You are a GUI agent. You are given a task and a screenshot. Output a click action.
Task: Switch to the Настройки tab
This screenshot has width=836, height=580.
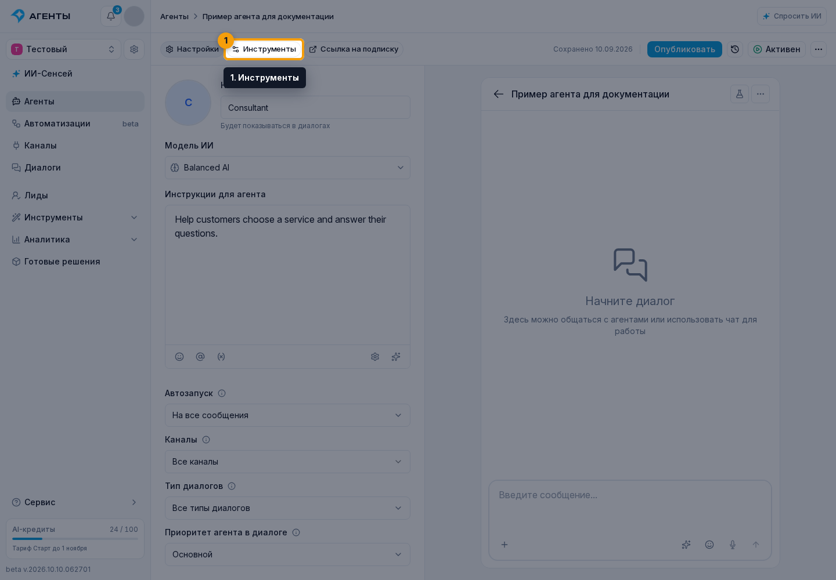(192, 49)
